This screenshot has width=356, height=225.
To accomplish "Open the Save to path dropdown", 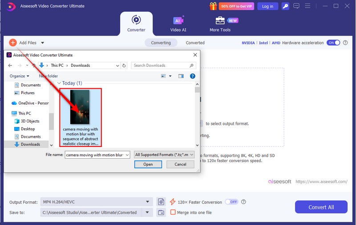I will [x=147, y=213].
